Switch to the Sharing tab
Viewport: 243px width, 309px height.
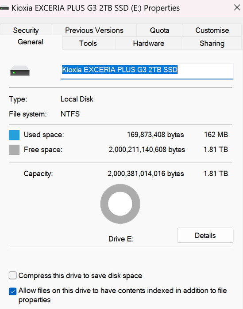click(212, 43)
